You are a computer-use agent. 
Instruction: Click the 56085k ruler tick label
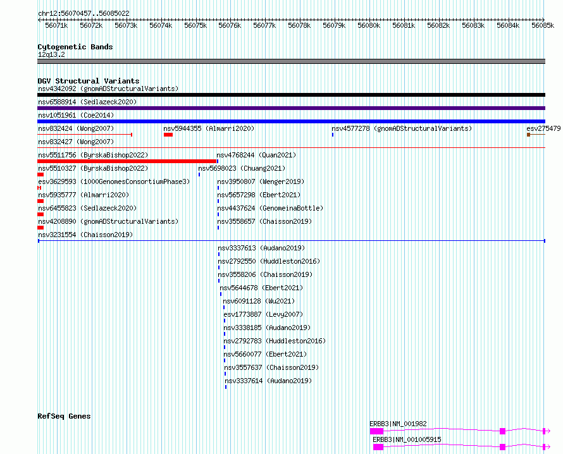543,25
